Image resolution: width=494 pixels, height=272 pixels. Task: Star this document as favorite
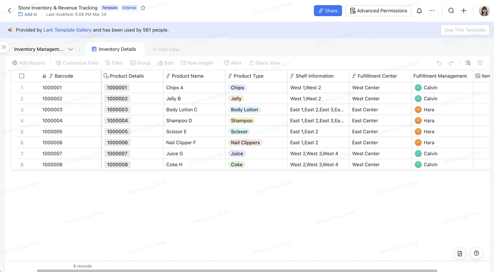click(143, 8)
